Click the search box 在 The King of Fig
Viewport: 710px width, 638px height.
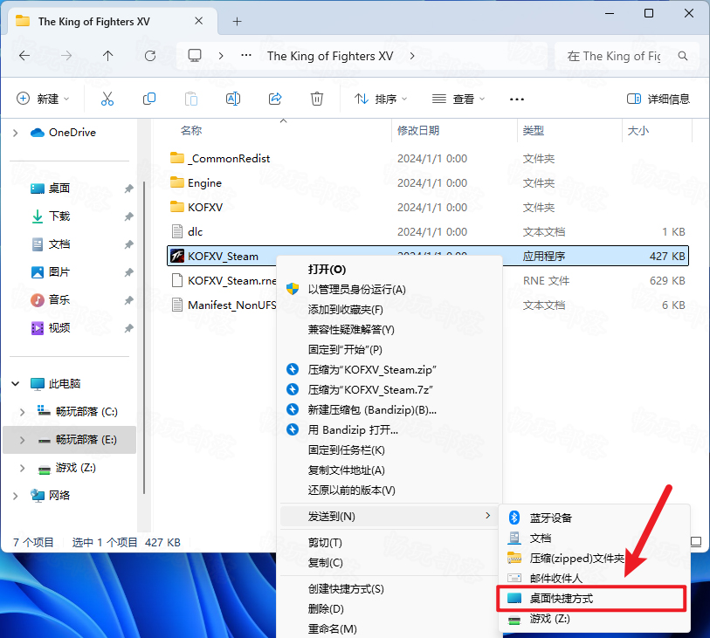pyautogui.click(x=627, y=56)
